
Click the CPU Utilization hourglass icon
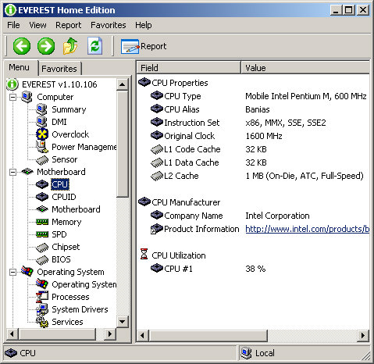tap(144, 254)
